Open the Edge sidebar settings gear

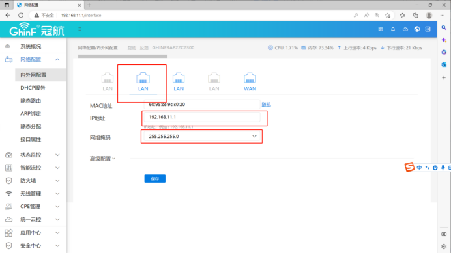point(444,246)
